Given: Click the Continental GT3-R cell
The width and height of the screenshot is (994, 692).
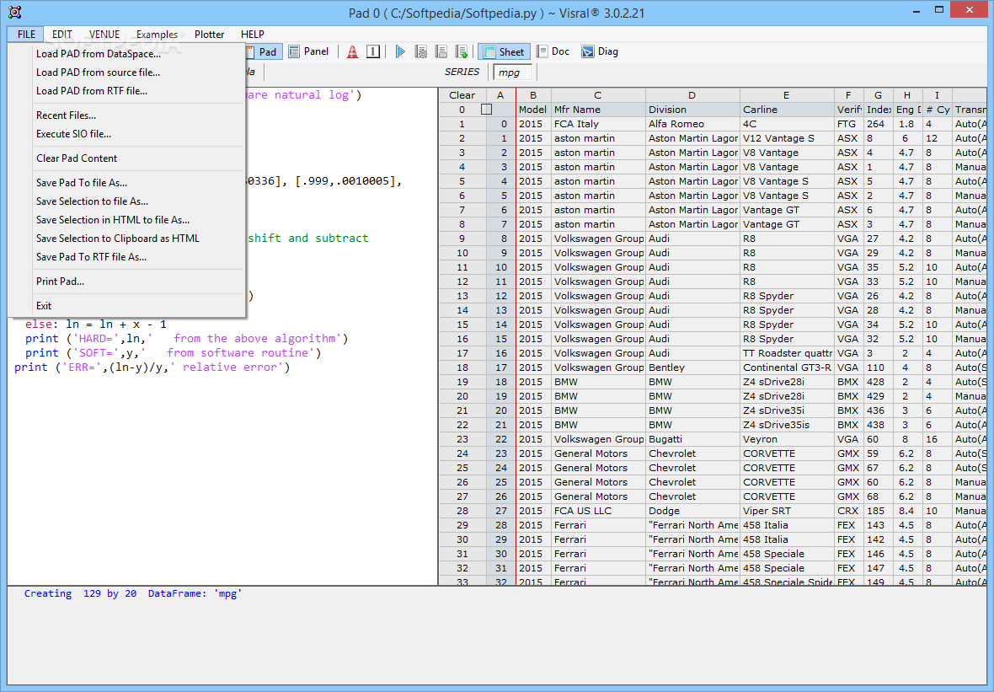Looking at the screenshot, I should pos(787,367).
